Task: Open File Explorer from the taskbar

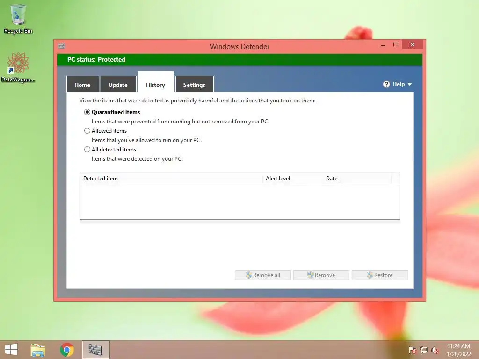Action: [37, 350]
